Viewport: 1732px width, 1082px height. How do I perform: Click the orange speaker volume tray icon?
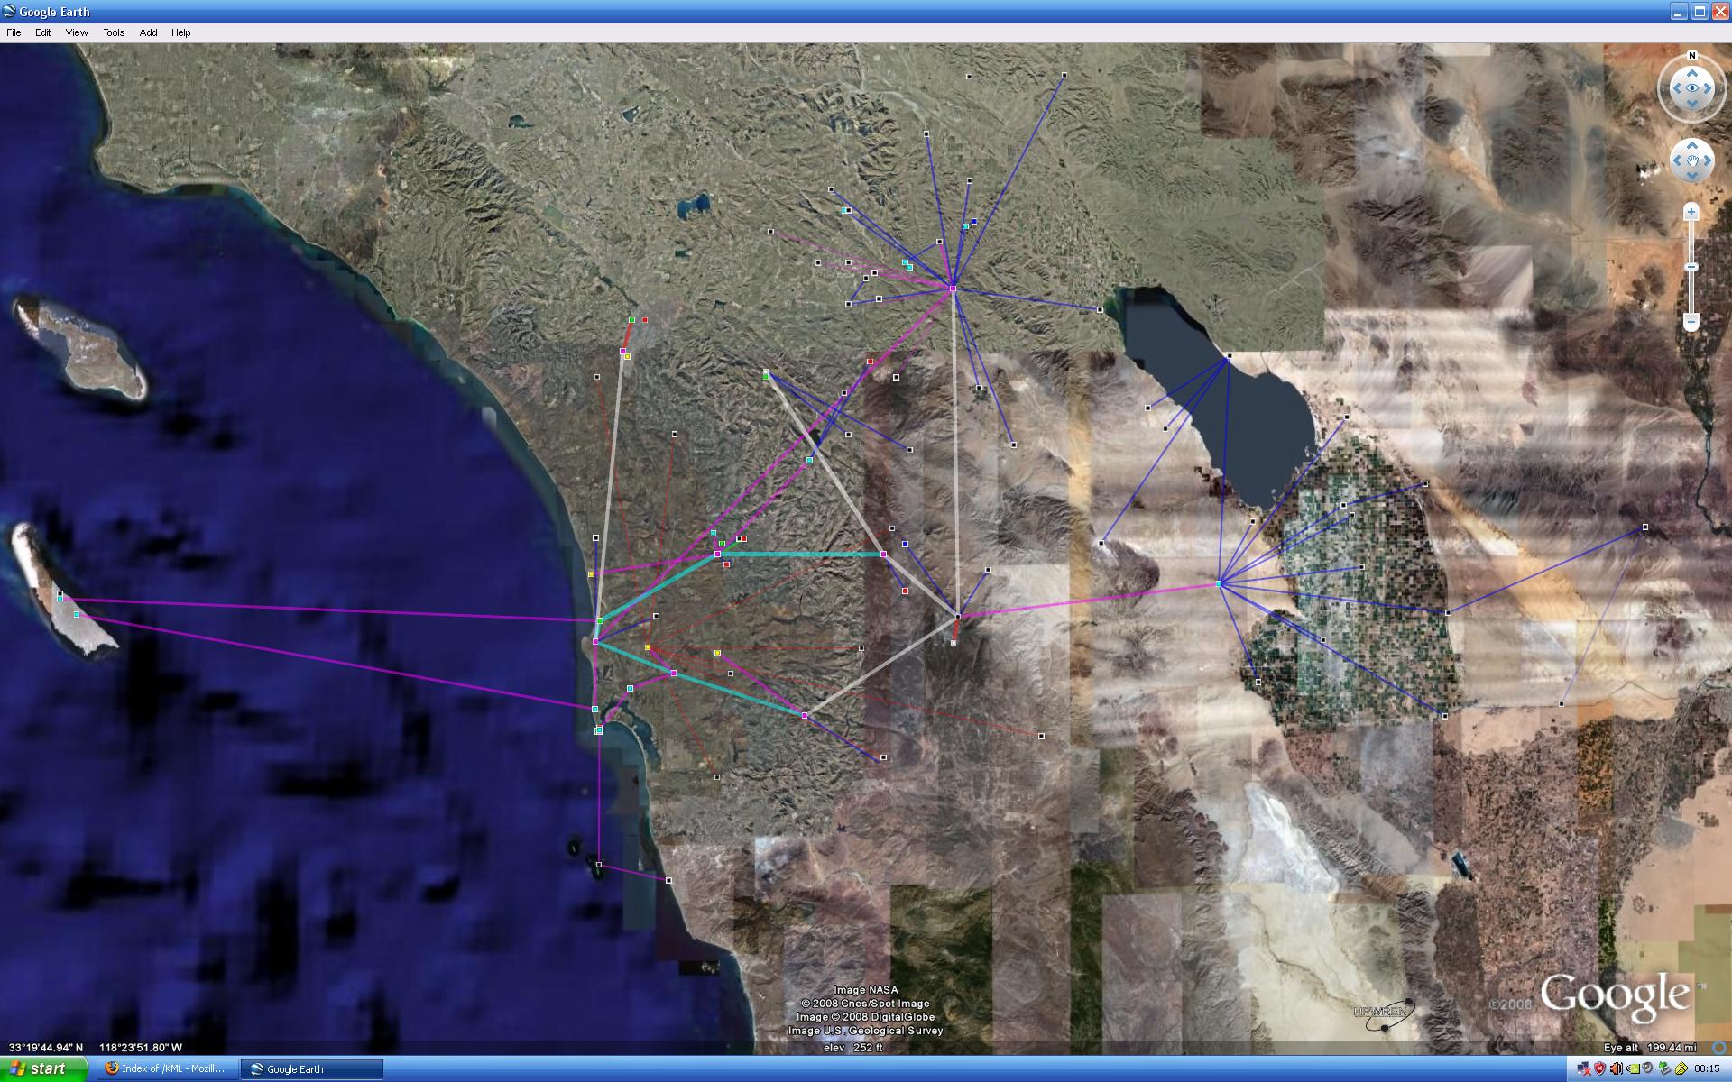point(1617,1068)
